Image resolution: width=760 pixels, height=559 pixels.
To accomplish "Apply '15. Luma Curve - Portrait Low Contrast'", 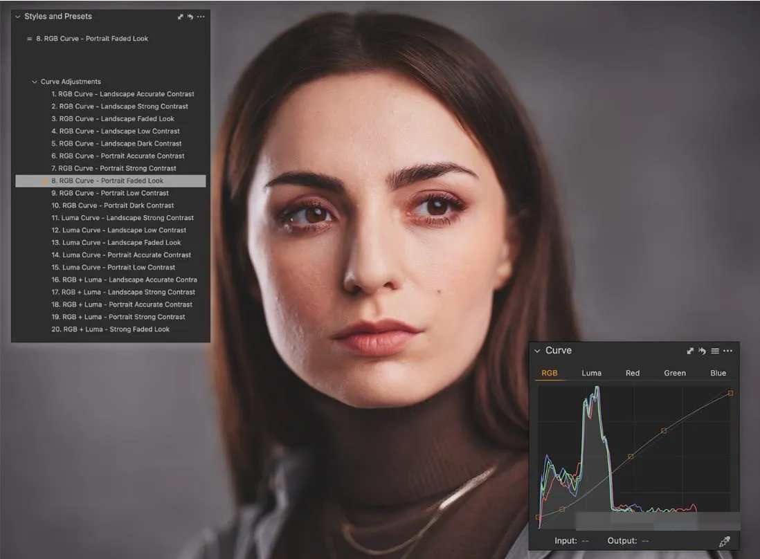I will (114, 267).
